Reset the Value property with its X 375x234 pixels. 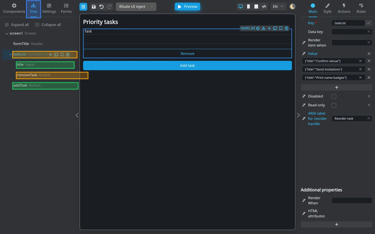point(369,54)
